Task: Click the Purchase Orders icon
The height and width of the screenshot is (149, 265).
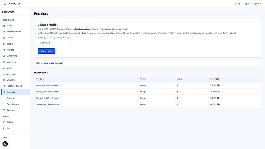Action: click(x=4, y=86)
